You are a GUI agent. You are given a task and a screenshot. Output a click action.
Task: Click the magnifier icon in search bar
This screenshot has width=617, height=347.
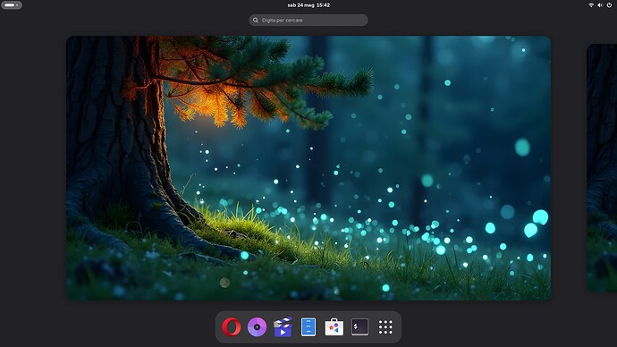coord(256,20)
